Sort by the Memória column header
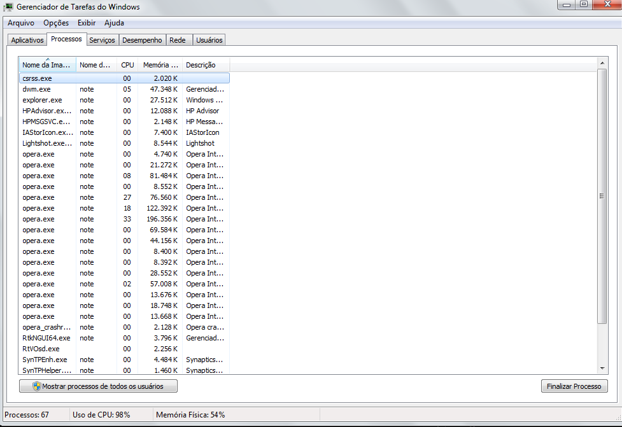 pos(160,65)
